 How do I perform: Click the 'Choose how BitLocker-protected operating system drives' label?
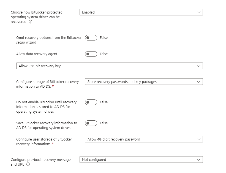coord(37,17)
